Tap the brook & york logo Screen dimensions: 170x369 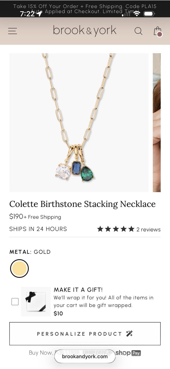[x=85, y=31]
